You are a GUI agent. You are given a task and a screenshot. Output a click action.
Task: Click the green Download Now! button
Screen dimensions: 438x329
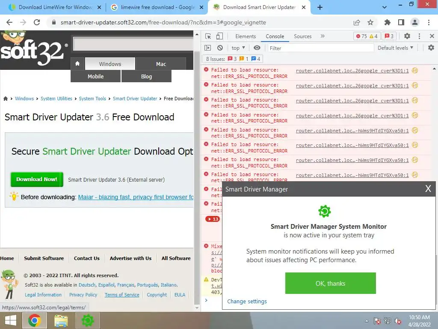point(37,179)
